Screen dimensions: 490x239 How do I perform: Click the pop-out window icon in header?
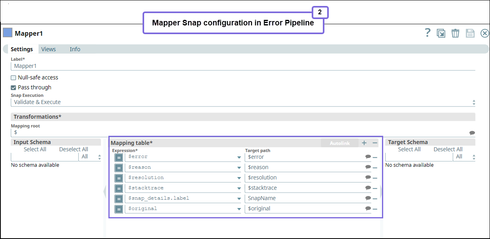441,33
